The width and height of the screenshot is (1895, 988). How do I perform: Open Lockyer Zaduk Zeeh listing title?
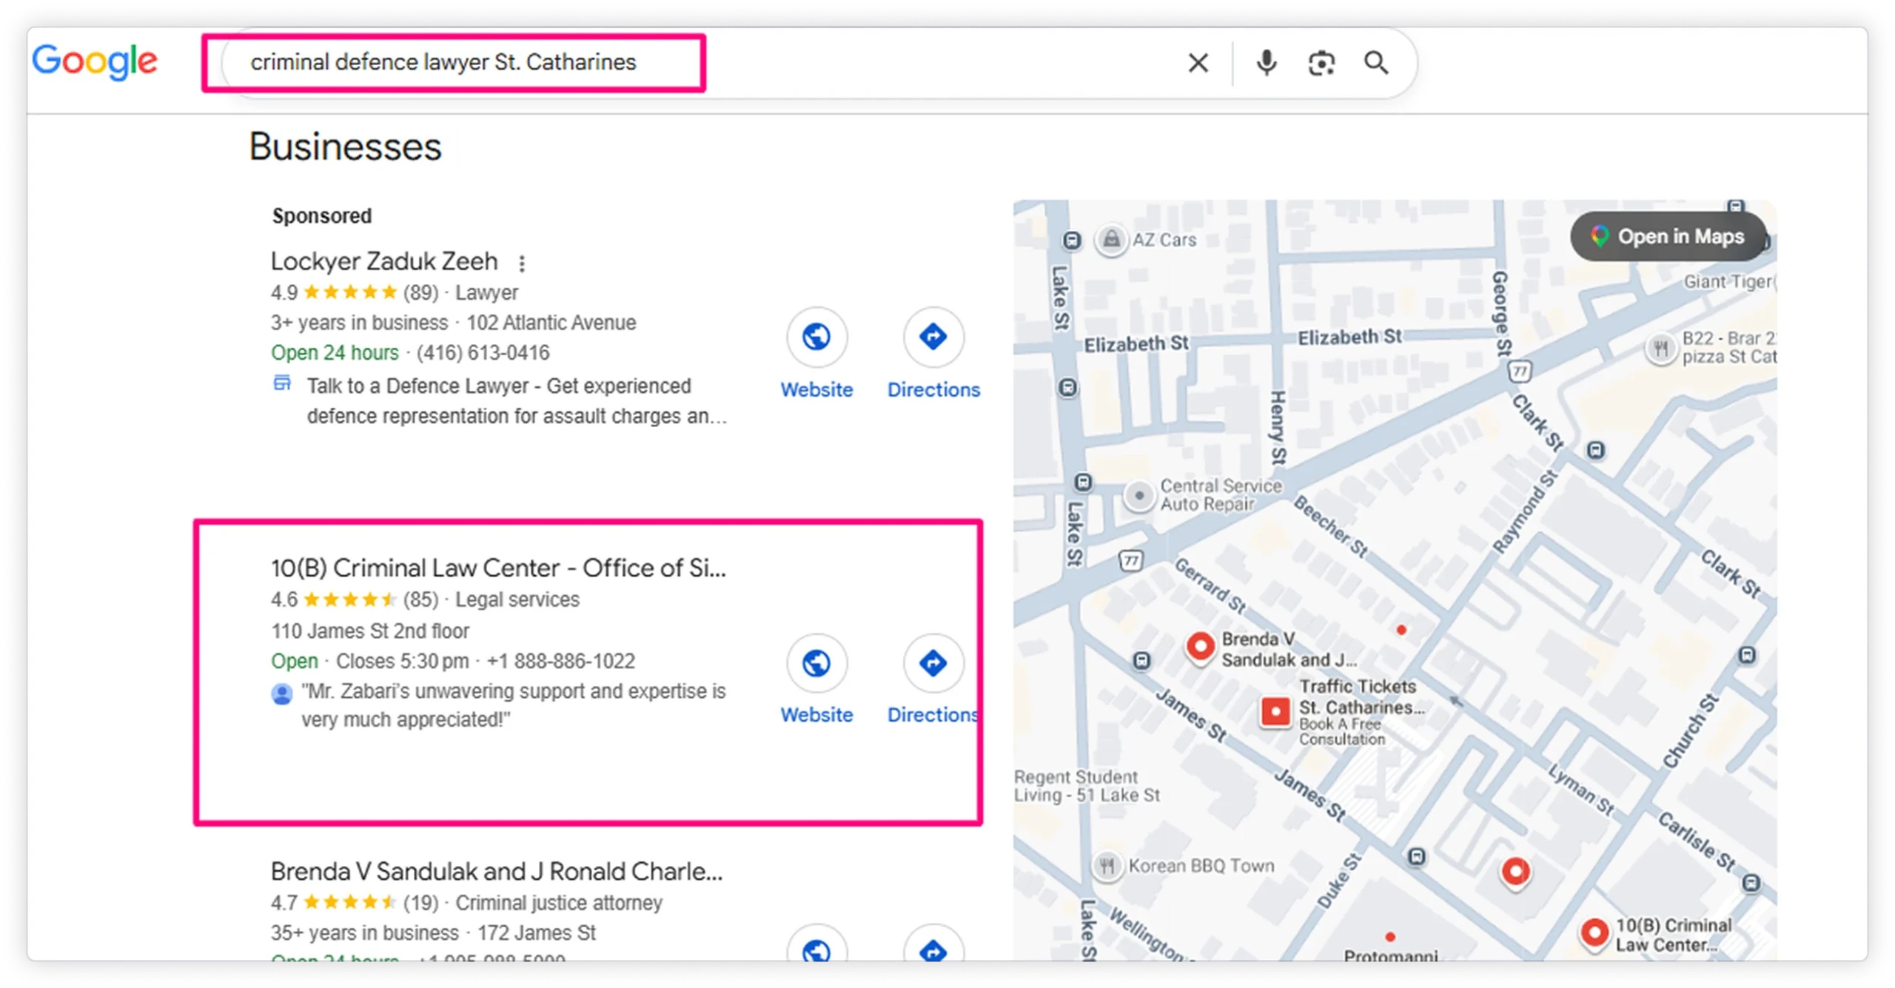[x=384, y=261]
